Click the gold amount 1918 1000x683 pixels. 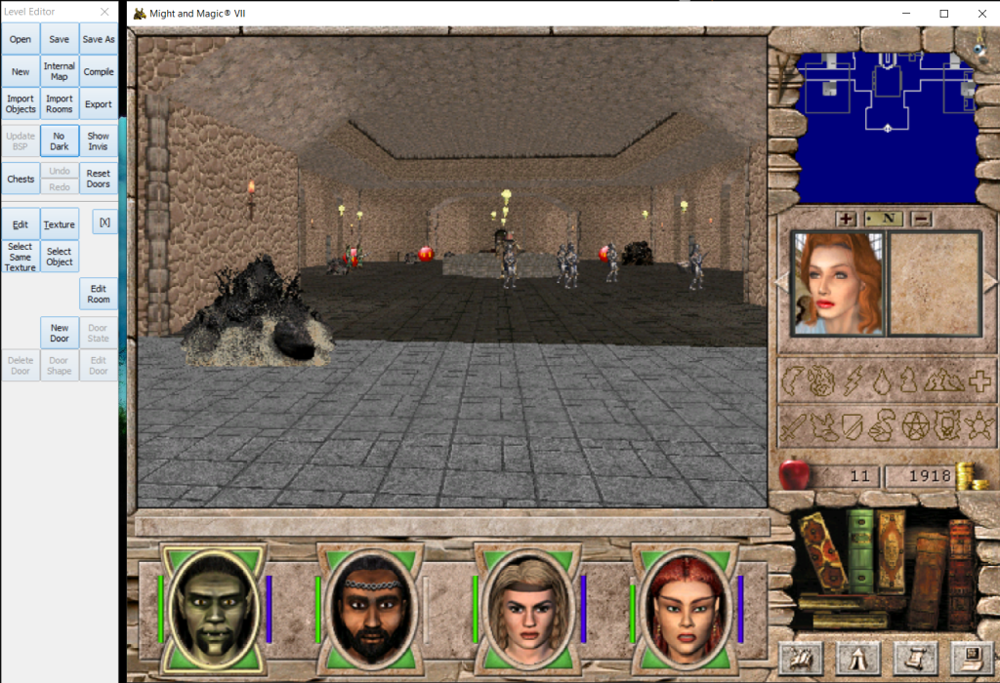[930, 476]
